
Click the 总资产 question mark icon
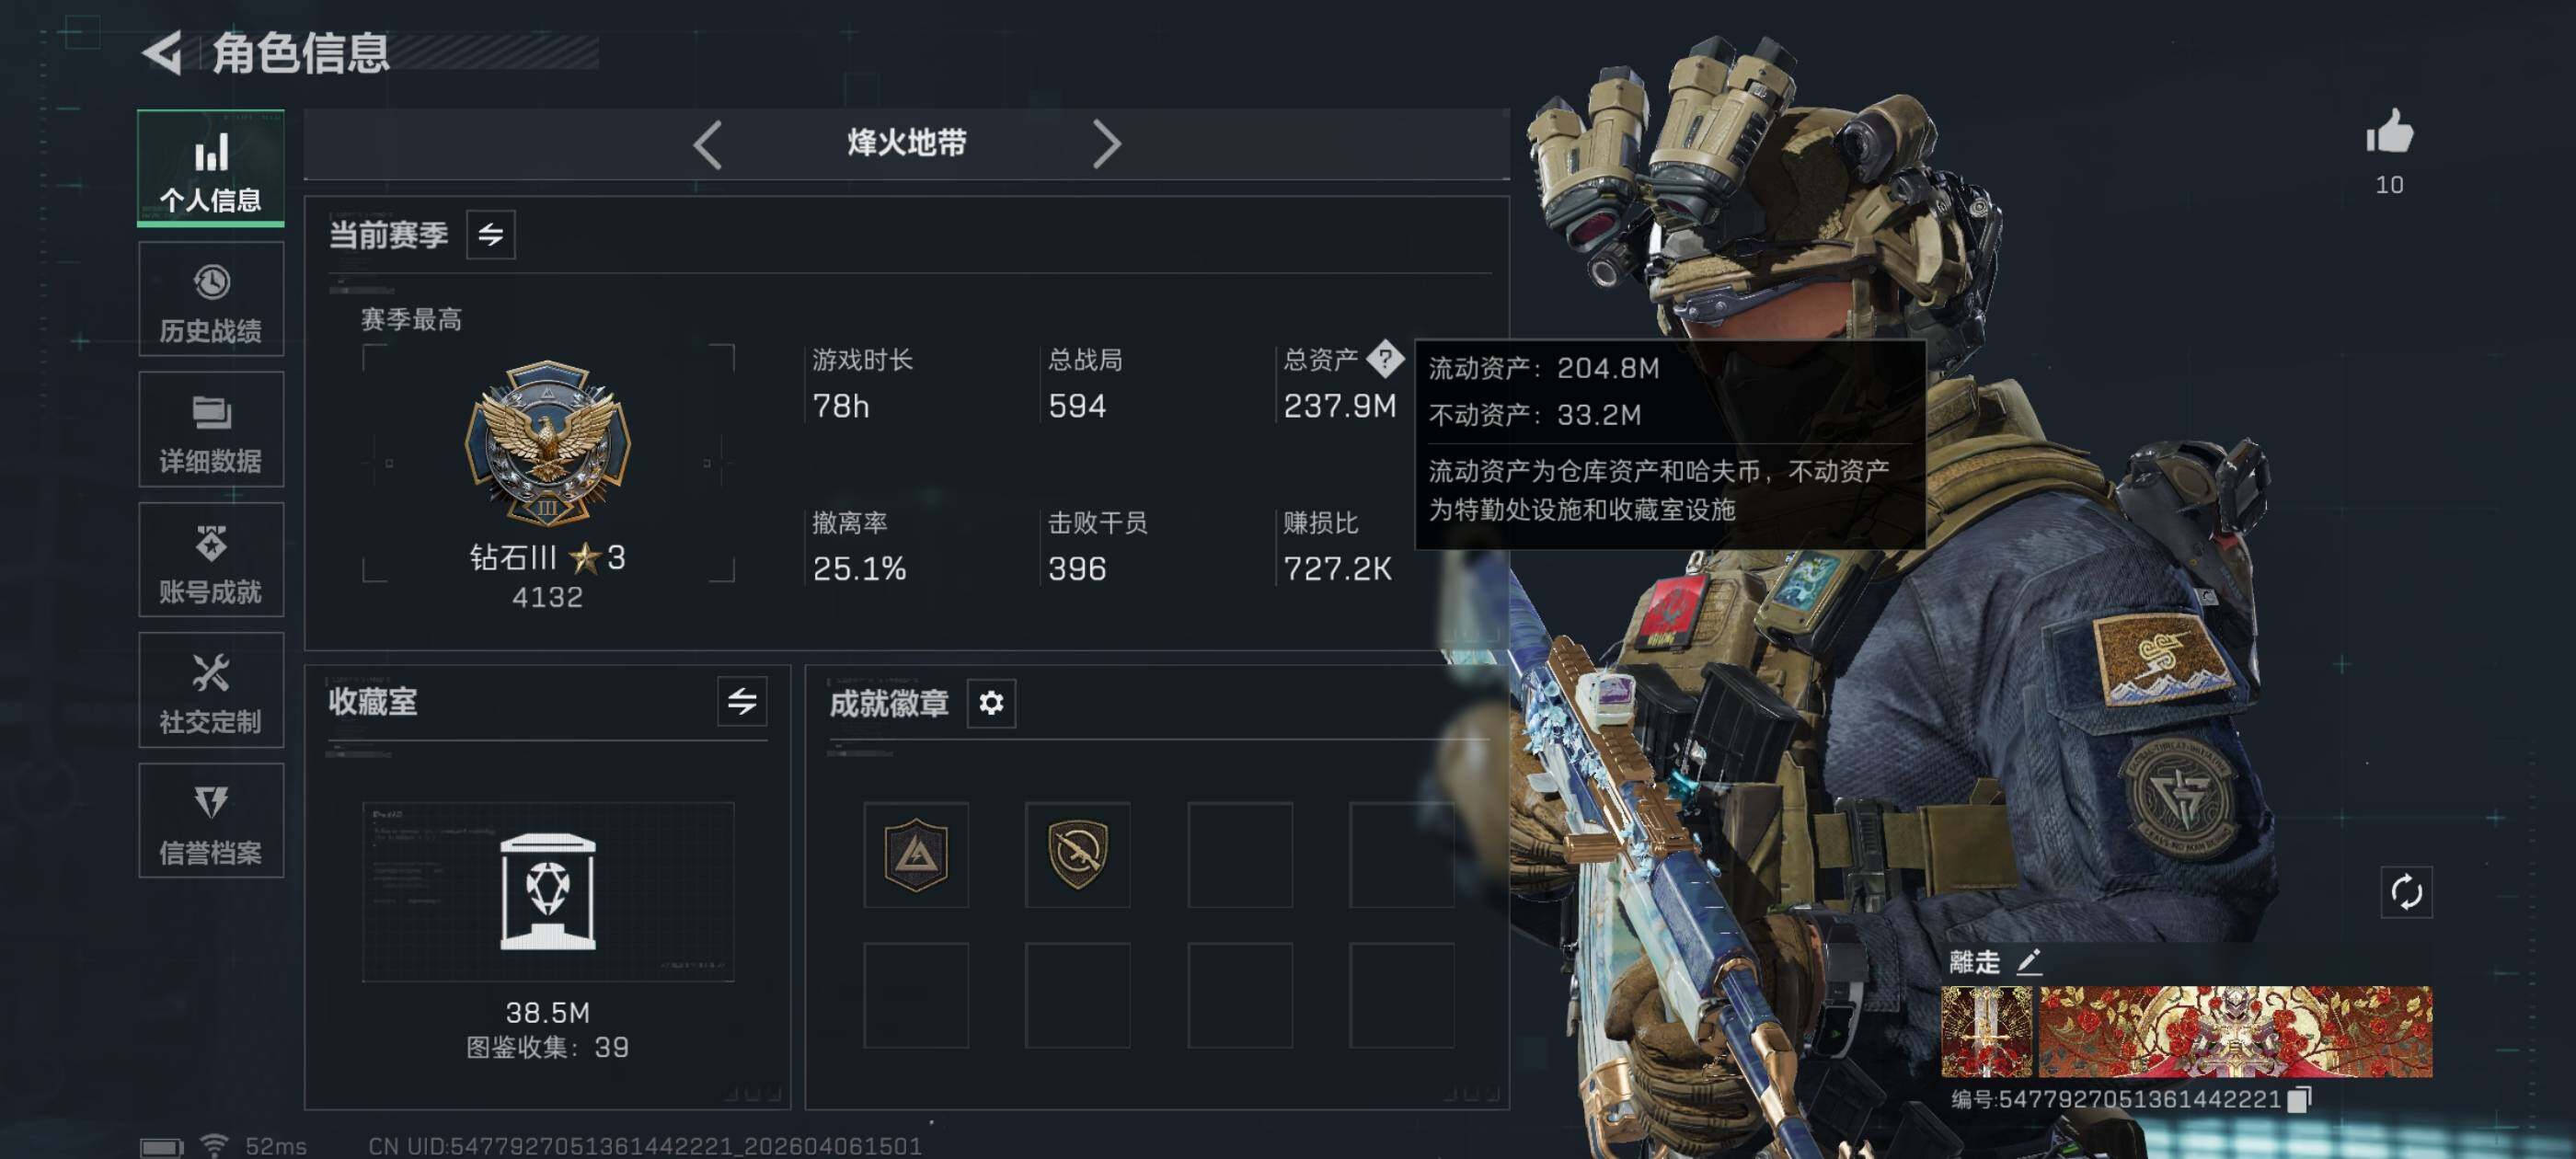pos(1385,358)
